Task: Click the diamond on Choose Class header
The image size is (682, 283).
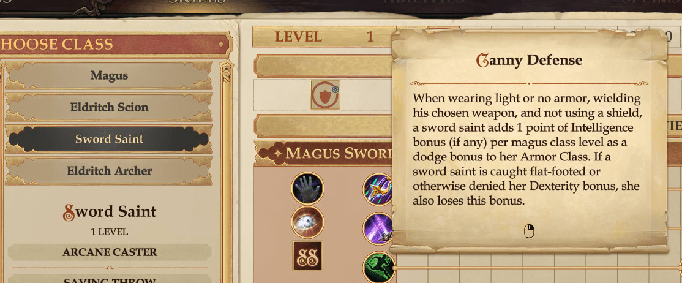Action: tap(221, 44)
